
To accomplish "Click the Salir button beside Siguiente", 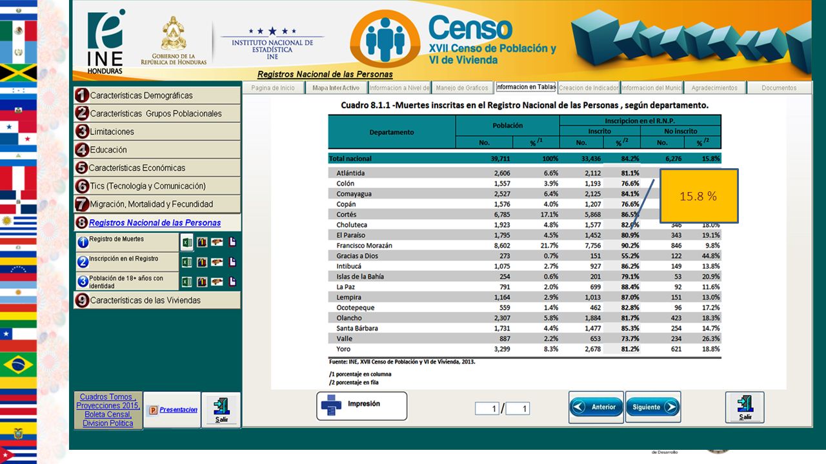I will 745,407.
